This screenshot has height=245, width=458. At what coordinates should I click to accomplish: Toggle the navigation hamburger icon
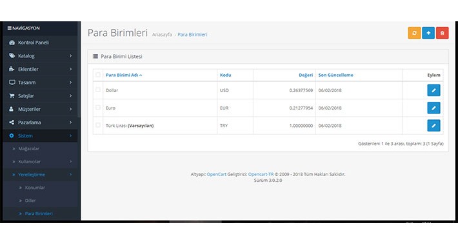pyautogui.click(x=9, y=28)
